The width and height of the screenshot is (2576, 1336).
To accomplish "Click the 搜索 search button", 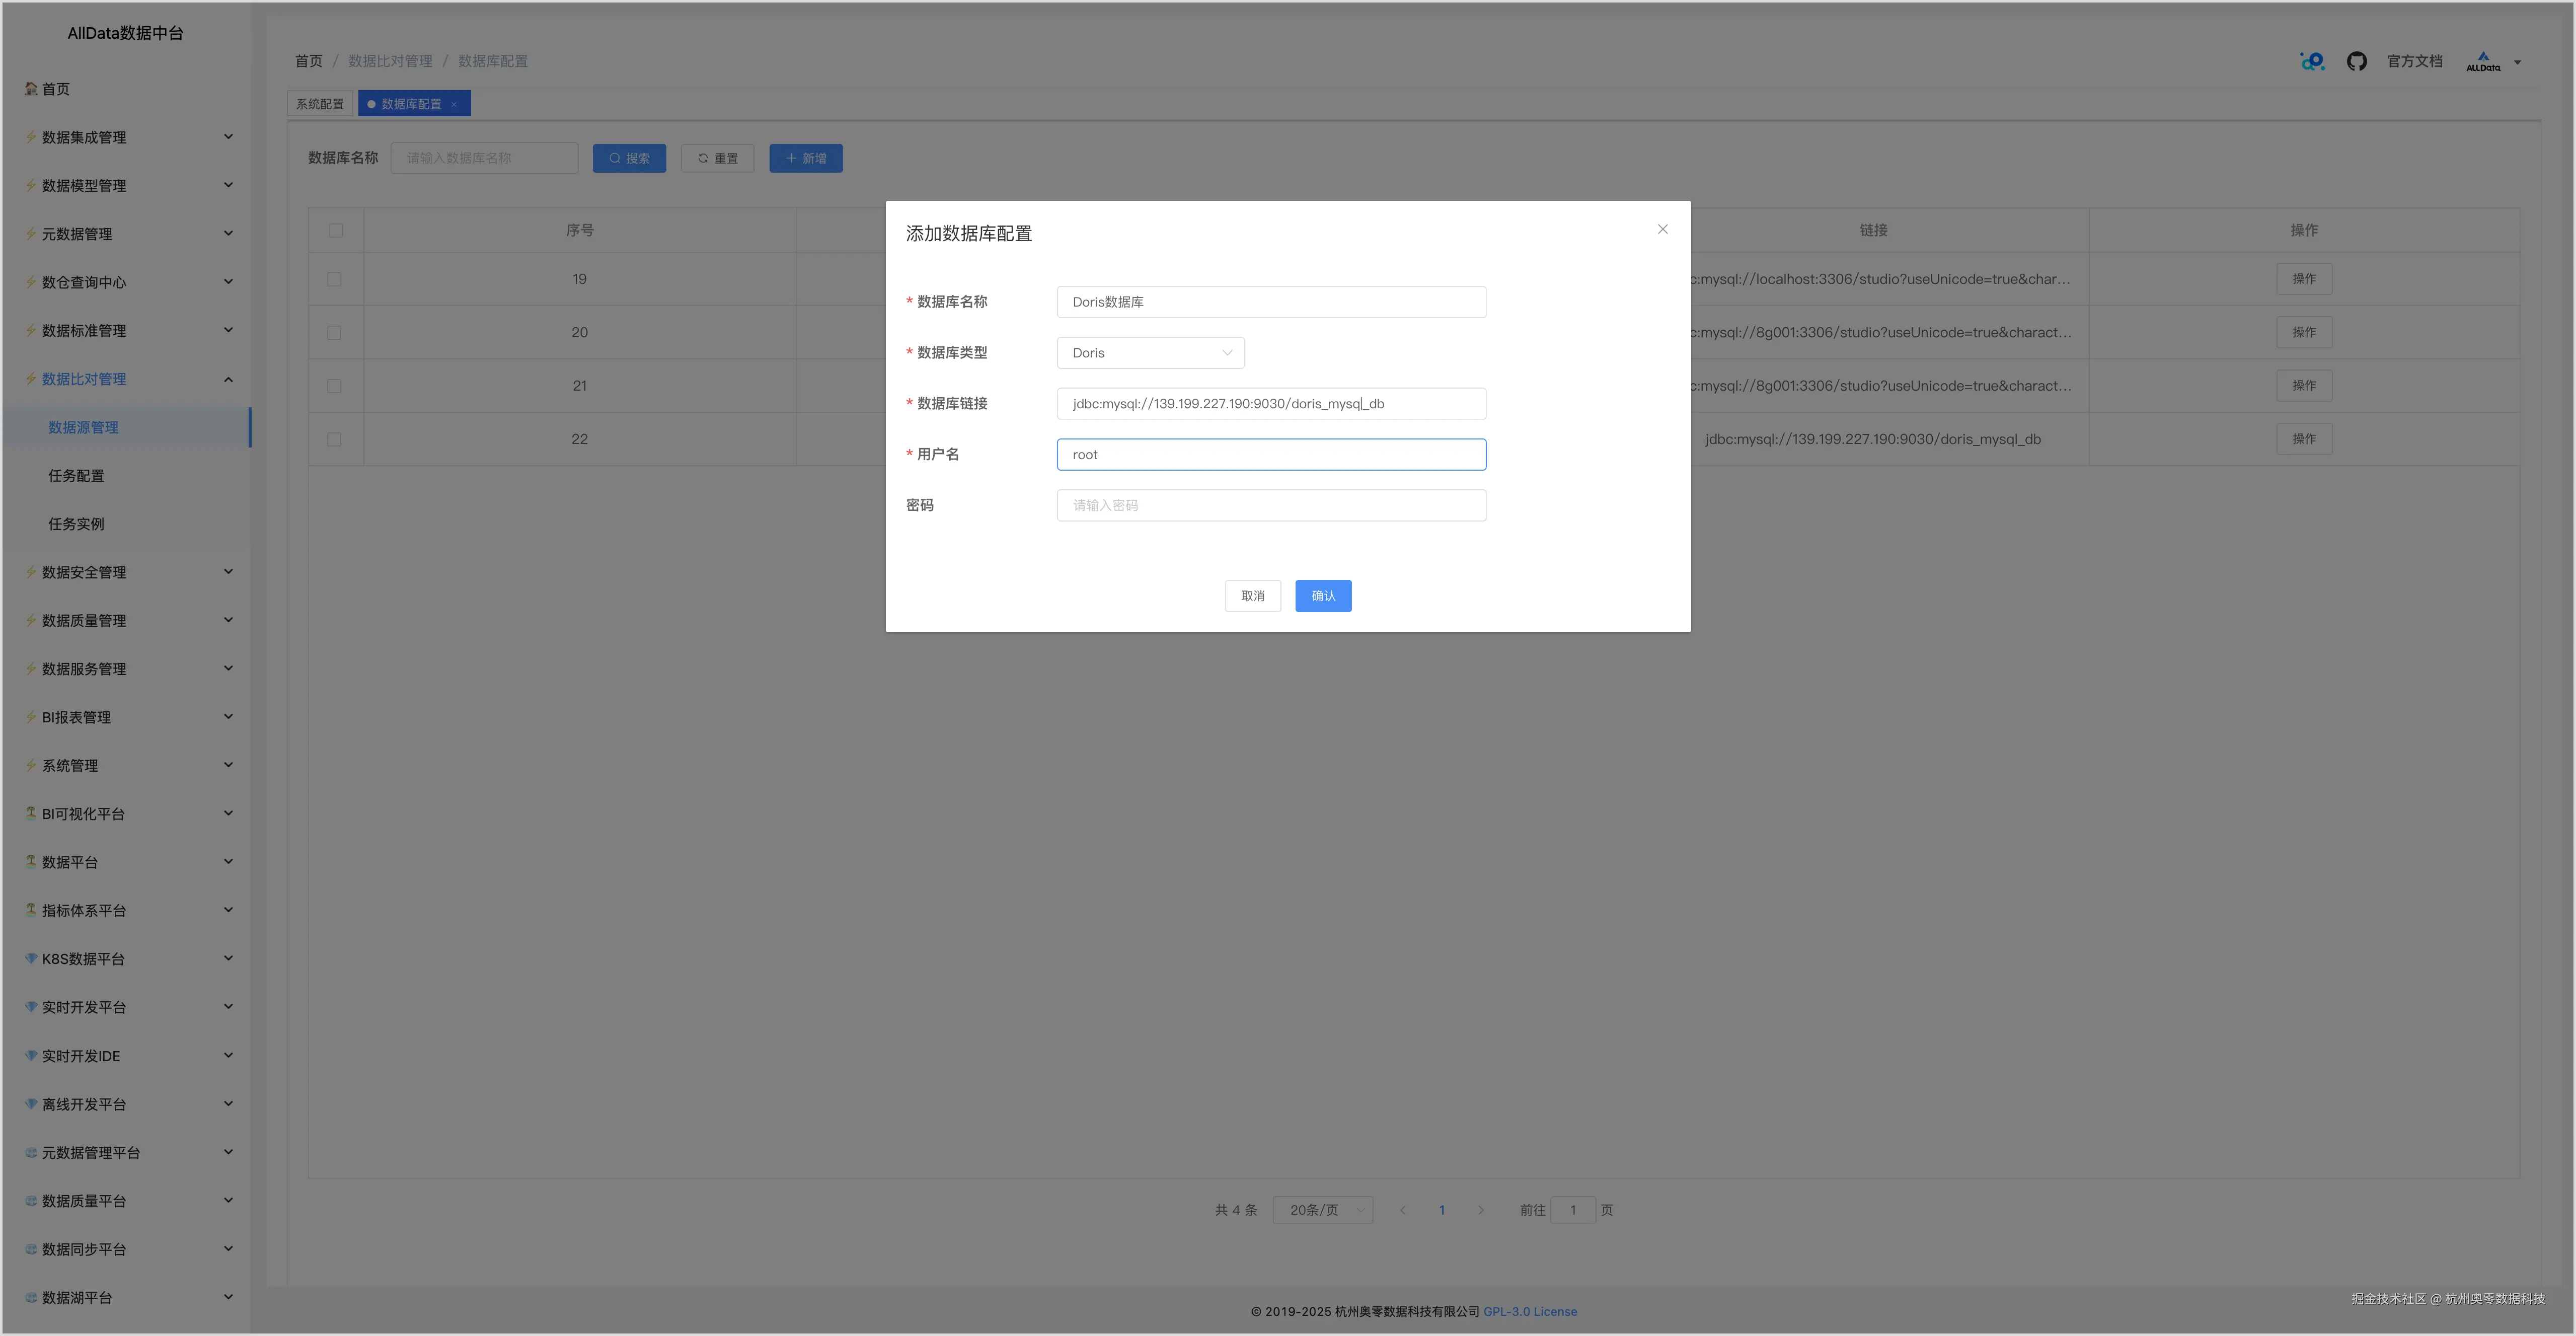I will (x=629, y=158).
